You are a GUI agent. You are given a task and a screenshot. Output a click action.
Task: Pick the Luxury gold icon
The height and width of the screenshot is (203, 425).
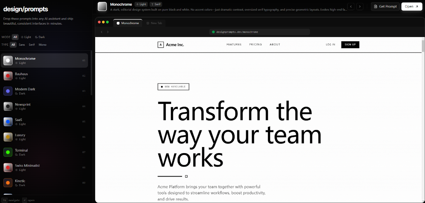point(8,137)
